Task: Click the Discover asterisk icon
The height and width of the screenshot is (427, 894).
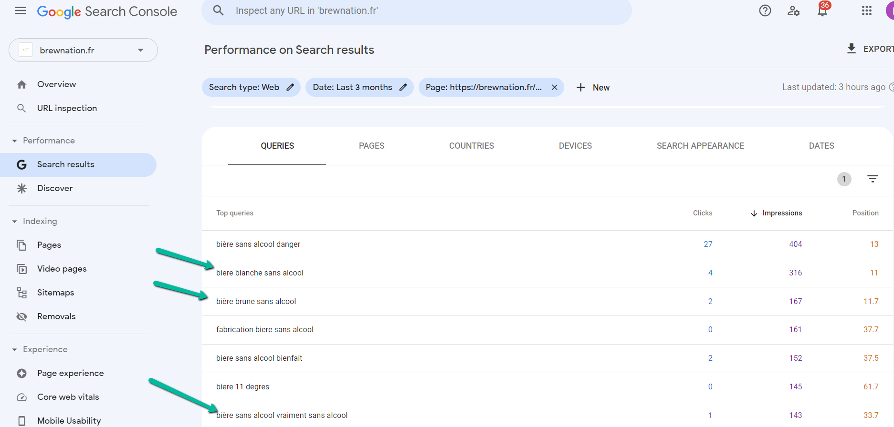Action: pyautogui.click(x=21, y=188)
